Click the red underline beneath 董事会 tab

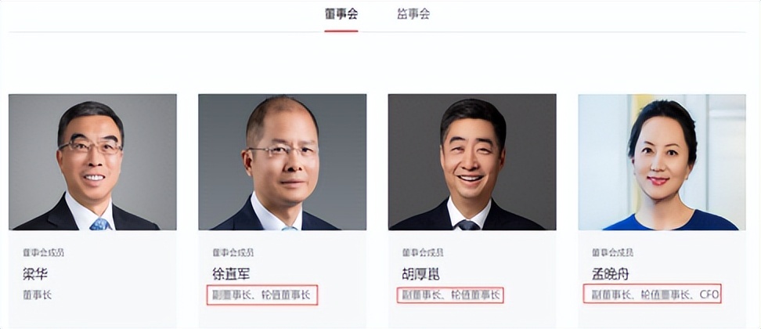pos(341,31)
